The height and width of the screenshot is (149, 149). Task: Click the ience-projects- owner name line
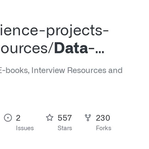coord(54,30)
